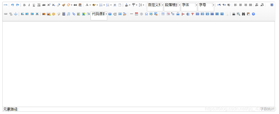The image size is (279, 114).
Task: Click the insert table icon
Action: 163,14
